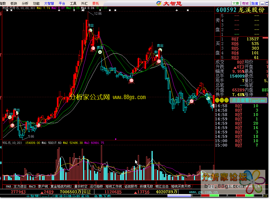
Task: Click the 利多方舟 (5,10,20,30) indicator label
Action: 19,8
